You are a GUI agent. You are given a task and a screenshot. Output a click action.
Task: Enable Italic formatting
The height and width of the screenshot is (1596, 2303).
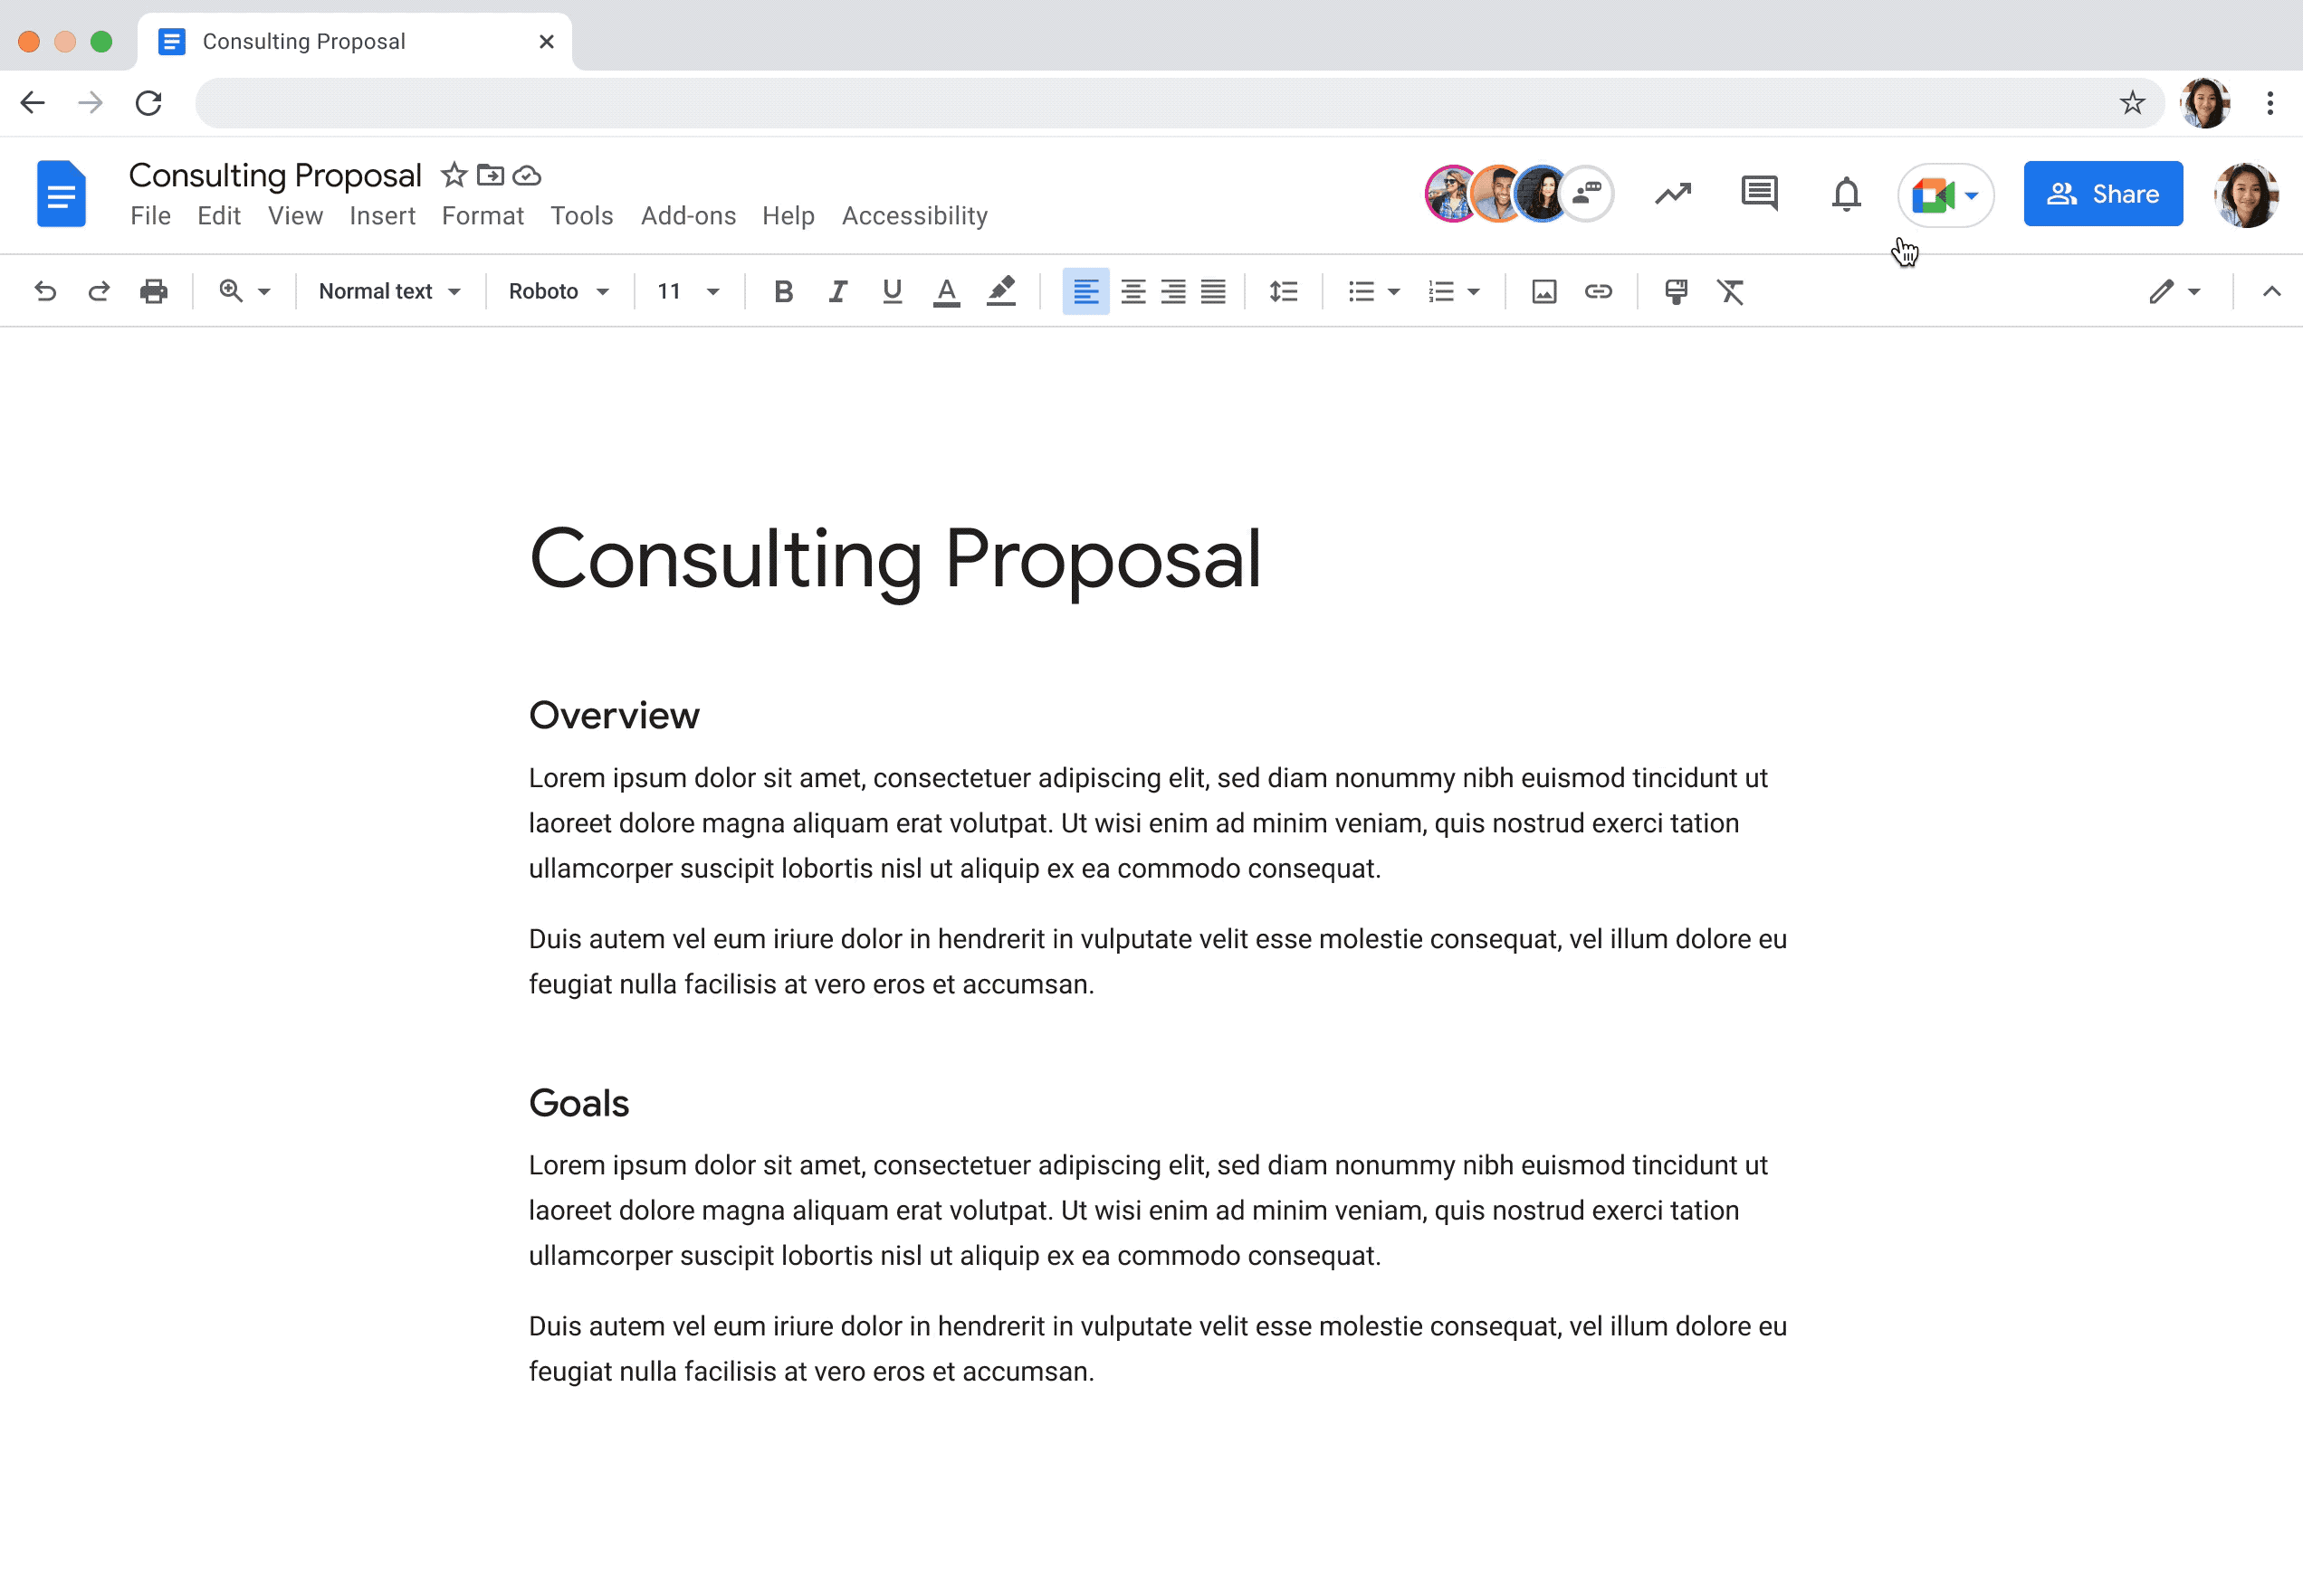836,290
